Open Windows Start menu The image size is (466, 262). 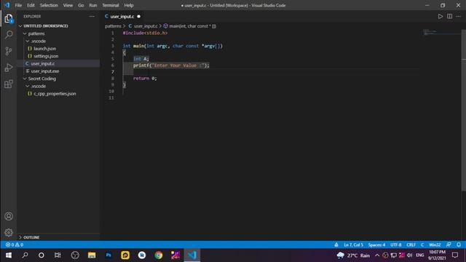[x=9, y=255]
